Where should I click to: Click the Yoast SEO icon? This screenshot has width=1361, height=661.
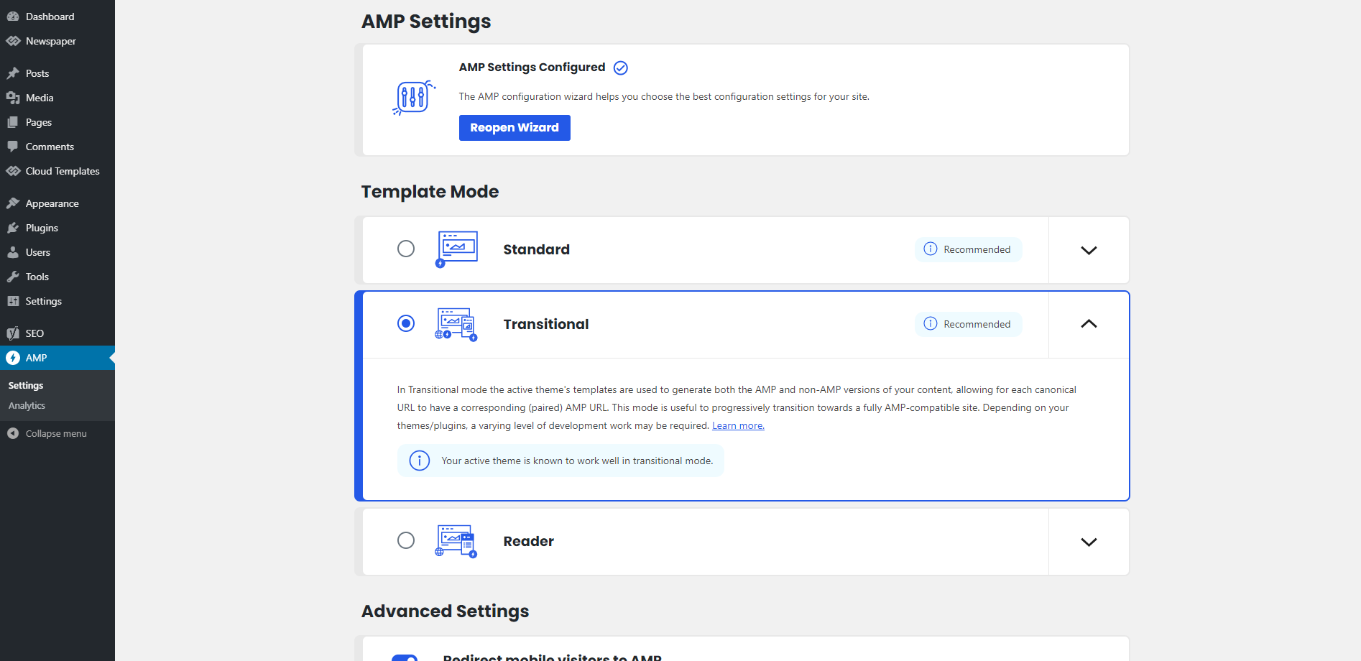click(13, 333)
